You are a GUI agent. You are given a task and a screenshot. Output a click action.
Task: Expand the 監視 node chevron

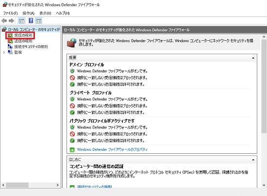[4, 52]
